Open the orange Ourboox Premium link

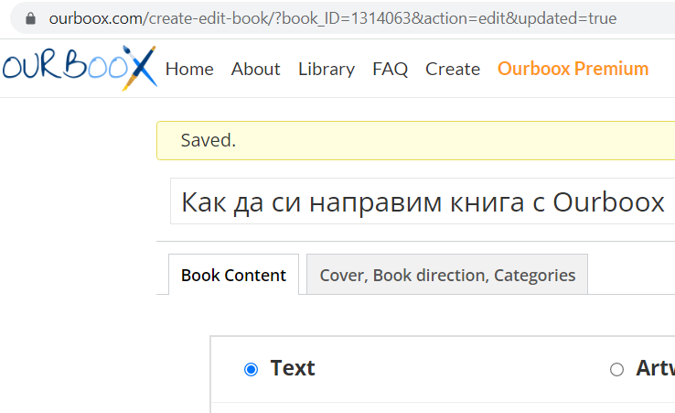(573, 69)
